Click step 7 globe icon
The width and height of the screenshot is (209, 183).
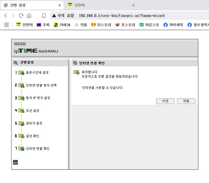tap(21, 149)
